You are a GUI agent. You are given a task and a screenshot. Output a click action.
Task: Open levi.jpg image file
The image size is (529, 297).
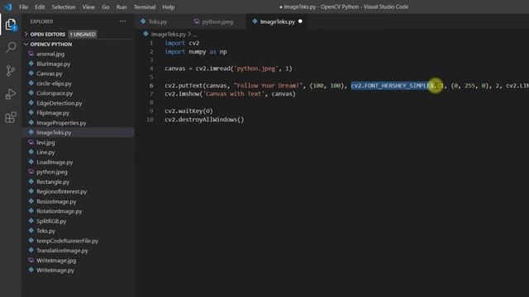[x=45, y=142]
